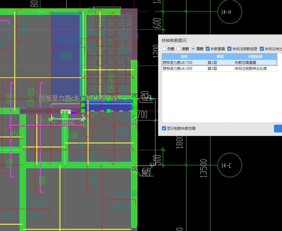Toggle the 未标注伸出 checkbox at dialog edge

coord(262,49)
